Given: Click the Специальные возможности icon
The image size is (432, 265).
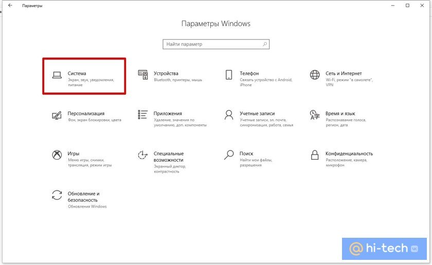Looking at the screenshot, I should click(143, 155).
